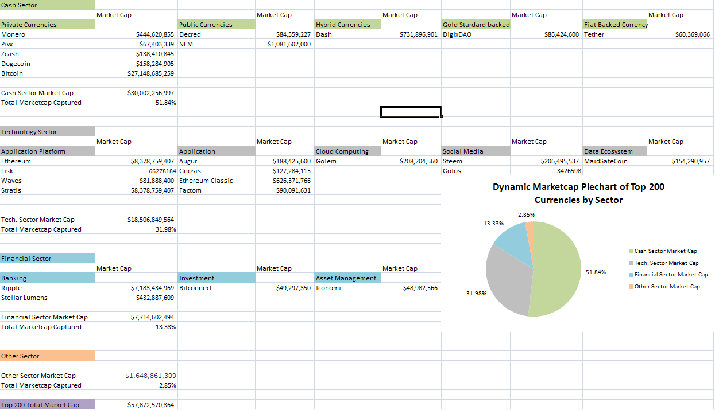Click the $444,620,855 Monero market cap
Viewport: 715px width, 410px height.
(137, 34)
